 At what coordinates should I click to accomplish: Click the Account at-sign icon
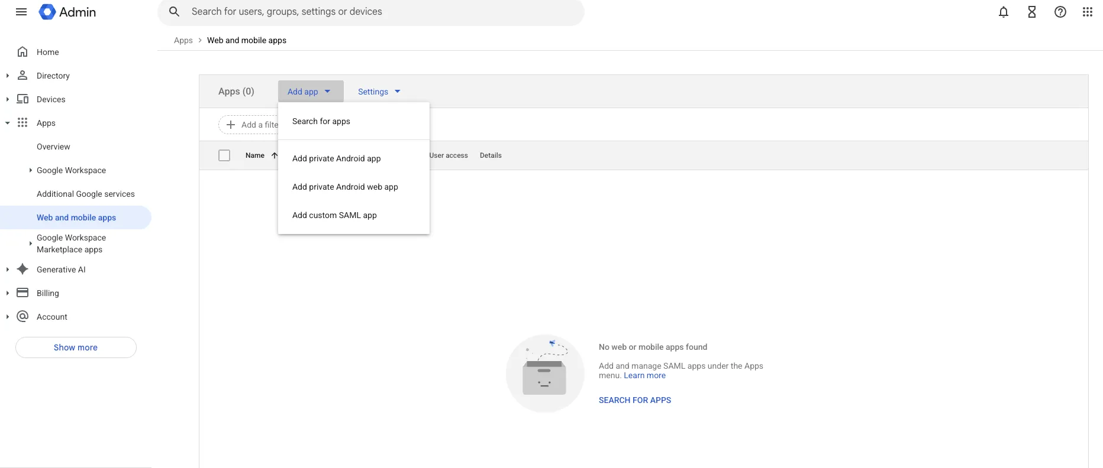(22, 316)
